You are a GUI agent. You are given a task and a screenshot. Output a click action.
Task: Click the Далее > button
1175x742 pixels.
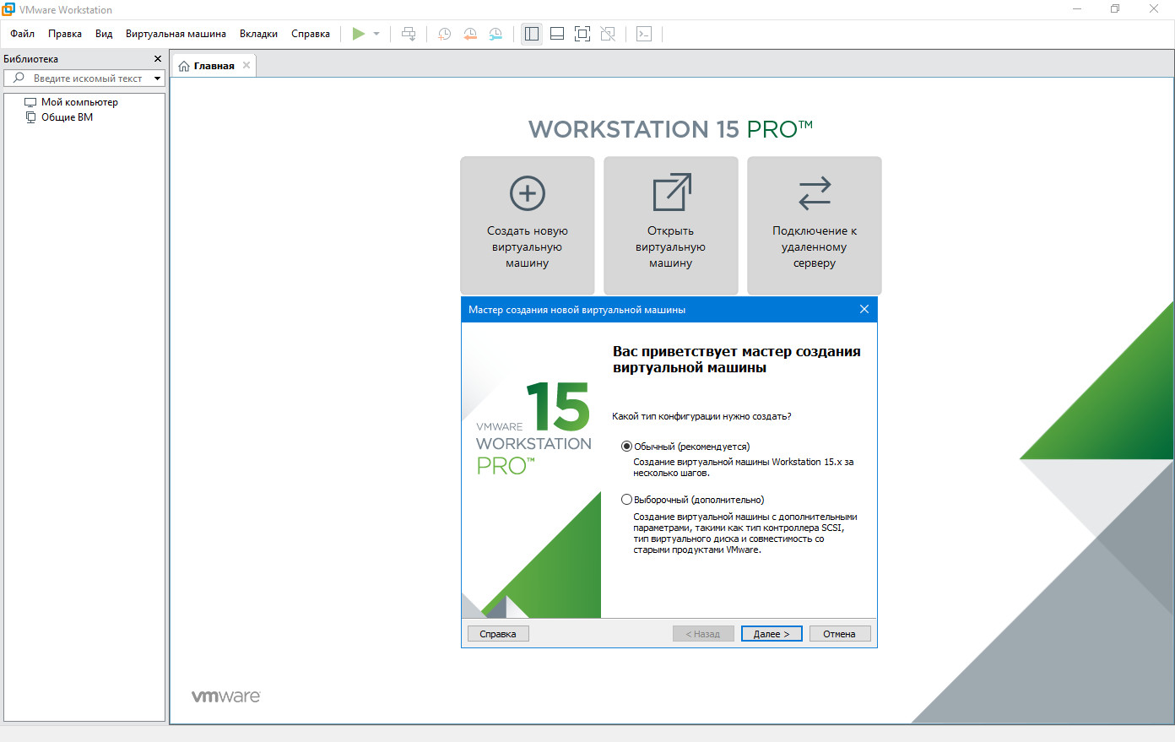pyautogui.click(x=772, y=634)
